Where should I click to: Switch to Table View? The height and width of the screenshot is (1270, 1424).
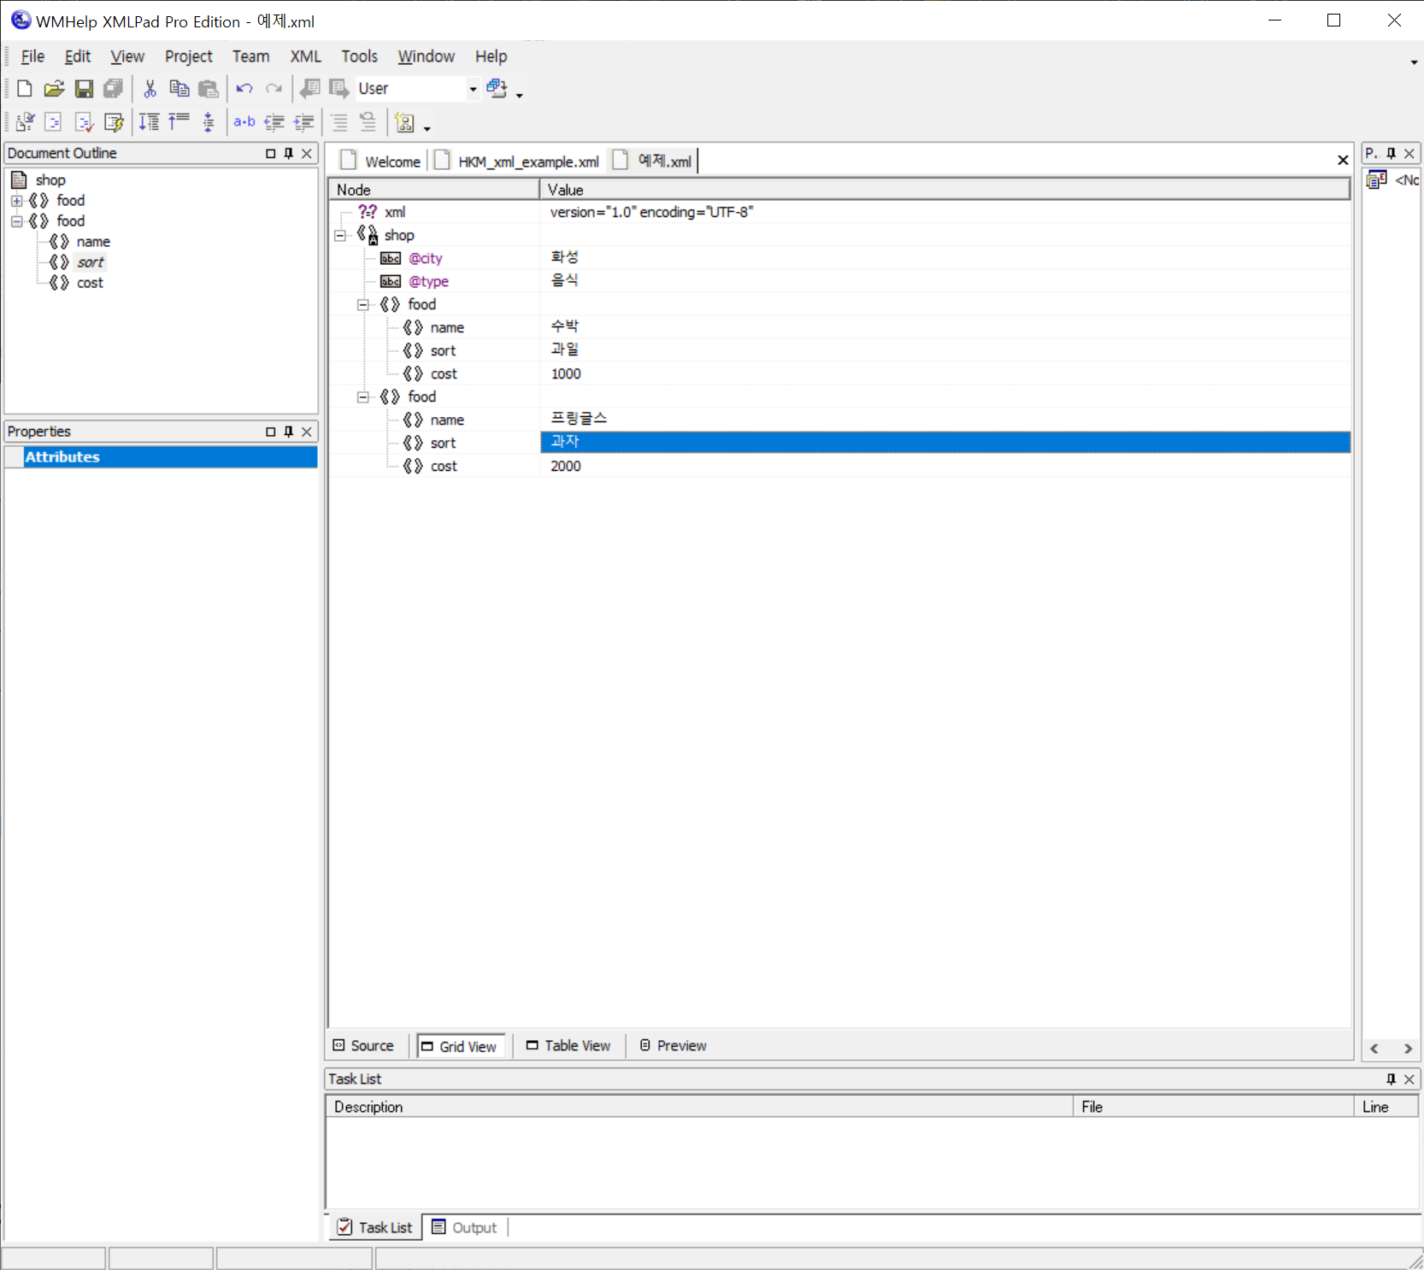tap(568, 1045)
